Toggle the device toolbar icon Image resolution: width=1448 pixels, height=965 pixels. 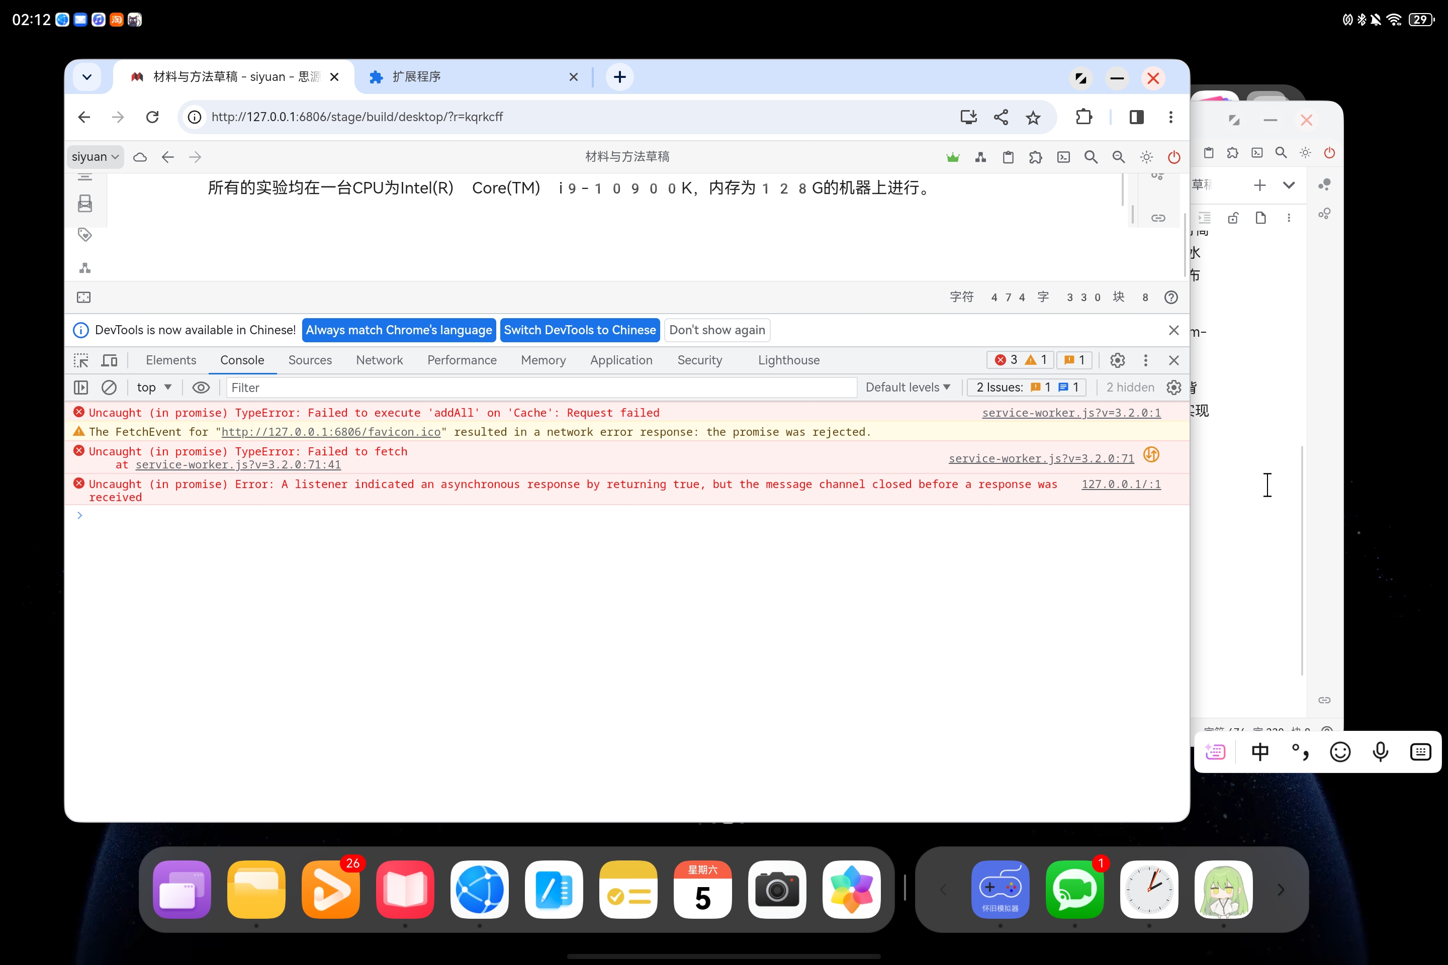point(110,360)
